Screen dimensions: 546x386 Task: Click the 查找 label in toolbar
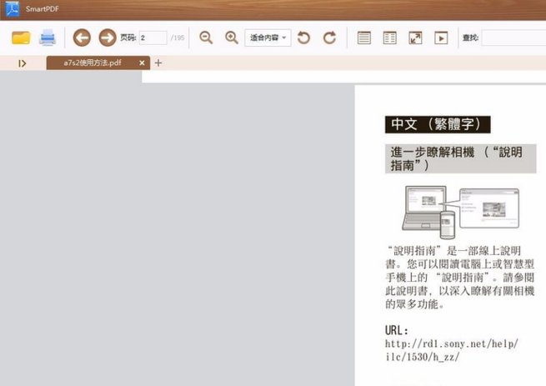point(470,38)
